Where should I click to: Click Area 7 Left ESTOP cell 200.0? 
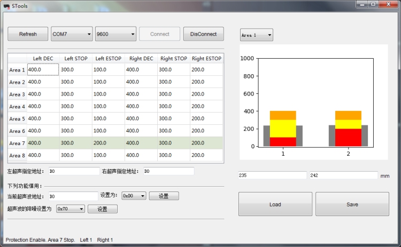coord(109,143)
